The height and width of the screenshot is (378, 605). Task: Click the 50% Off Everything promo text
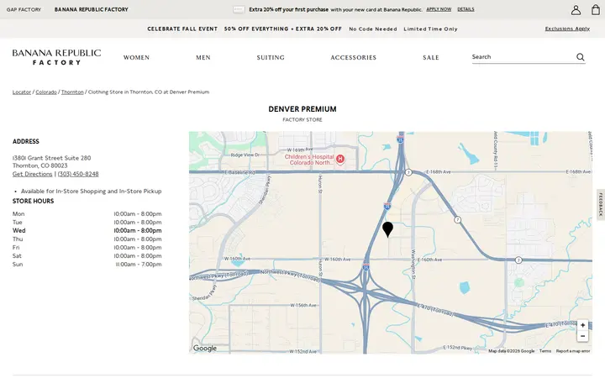(283, 29)
